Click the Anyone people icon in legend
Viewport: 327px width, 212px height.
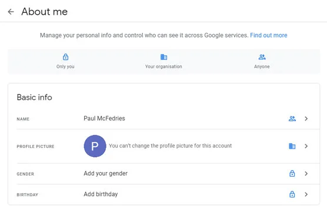point(262,57)
